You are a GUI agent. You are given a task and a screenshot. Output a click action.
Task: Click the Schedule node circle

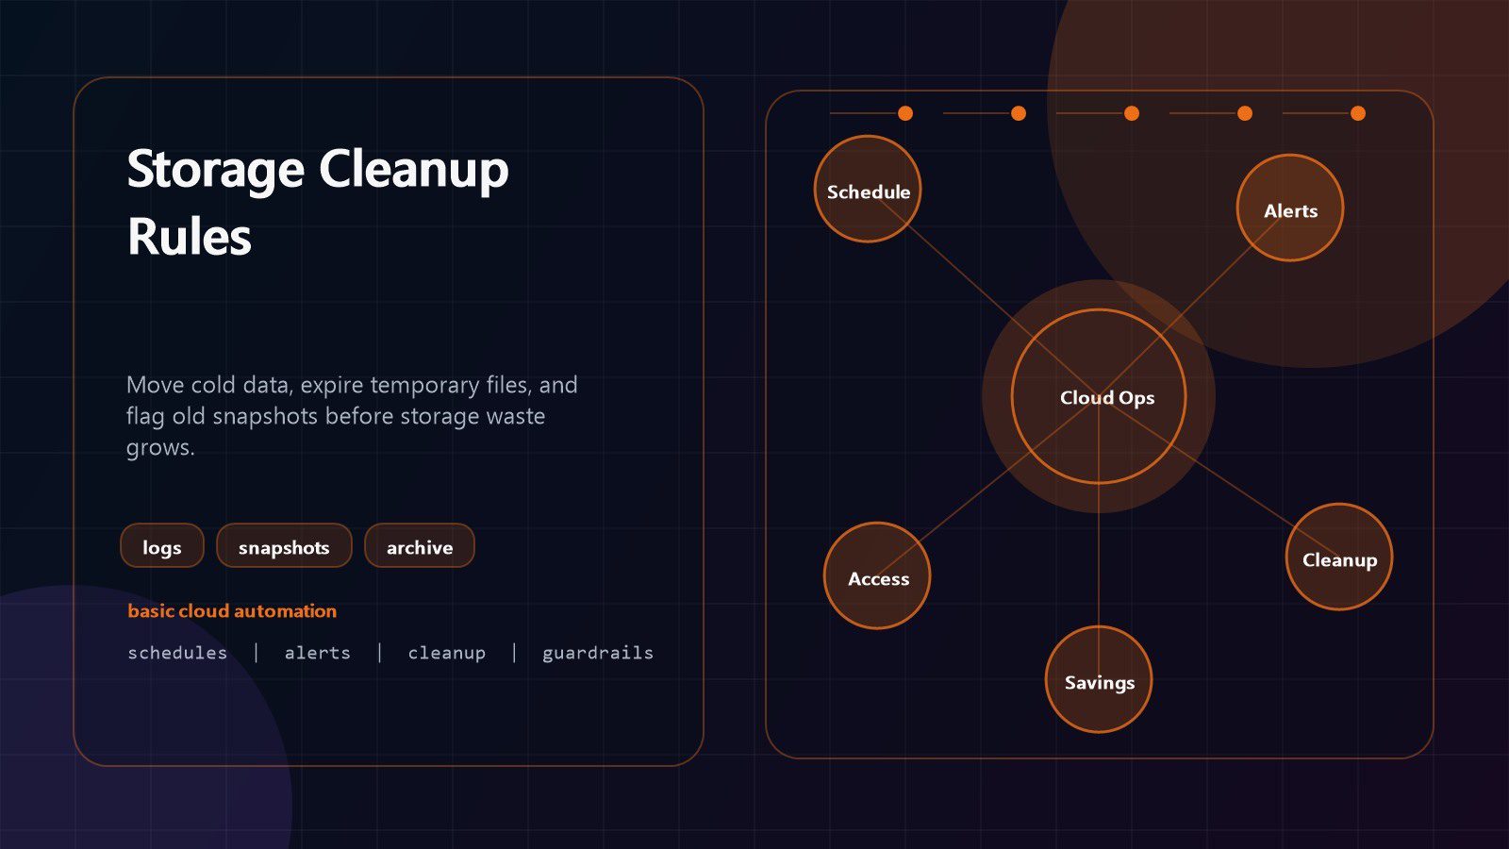pyautogui.click(x=868, y=189)
